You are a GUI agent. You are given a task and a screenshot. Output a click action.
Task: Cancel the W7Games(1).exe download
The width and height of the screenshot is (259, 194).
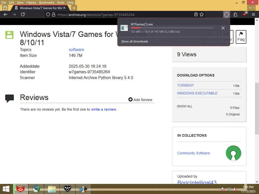coord(223,28)
